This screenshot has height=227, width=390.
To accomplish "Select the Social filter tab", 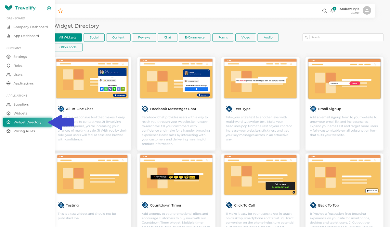I will coord(94,37).
